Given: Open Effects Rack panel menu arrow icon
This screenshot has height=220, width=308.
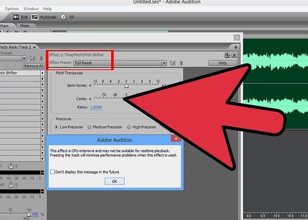Looking at the screenshot, I should (236, 47).
